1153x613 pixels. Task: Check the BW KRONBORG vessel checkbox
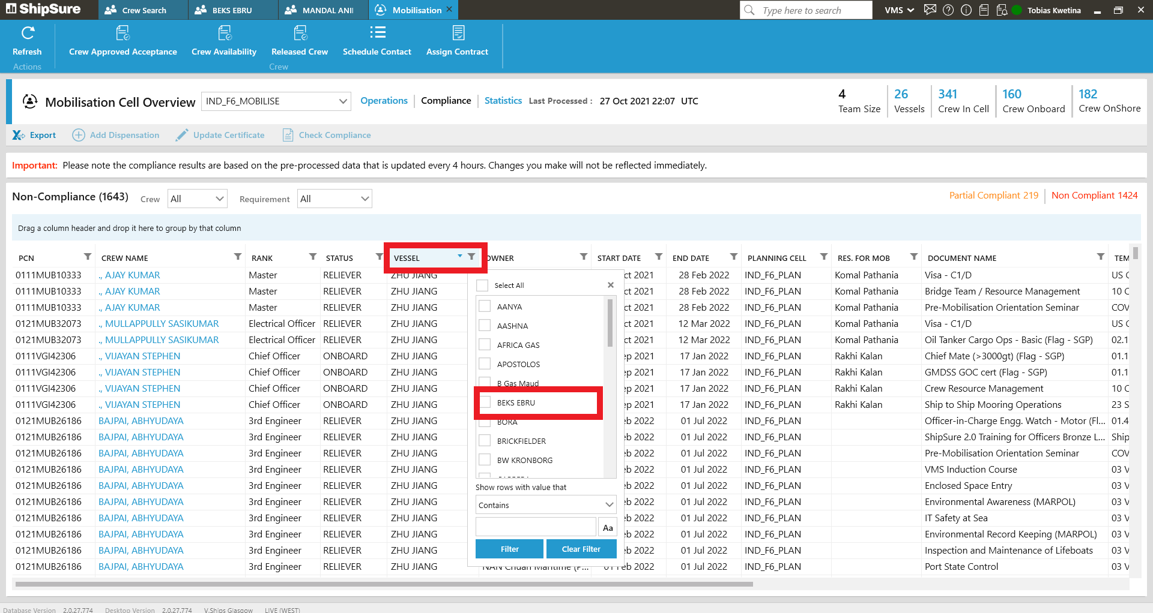[485, 460]
